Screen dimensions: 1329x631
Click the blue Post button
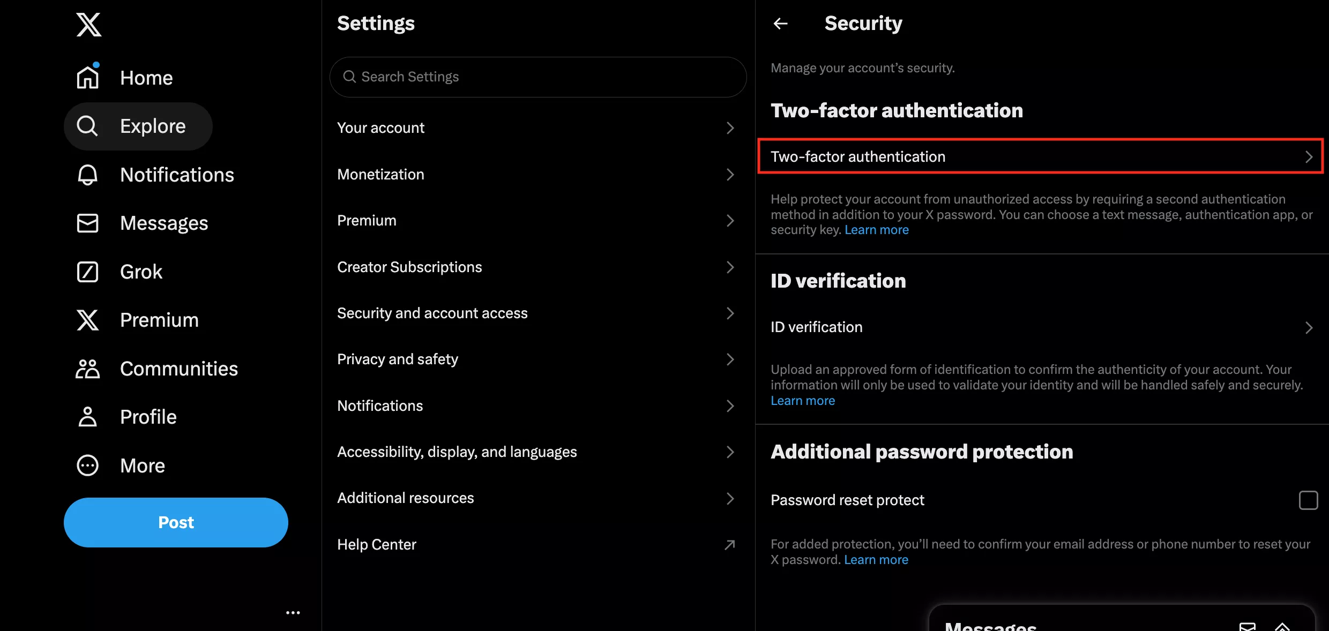pyautogui.click(x=176, y=522)
